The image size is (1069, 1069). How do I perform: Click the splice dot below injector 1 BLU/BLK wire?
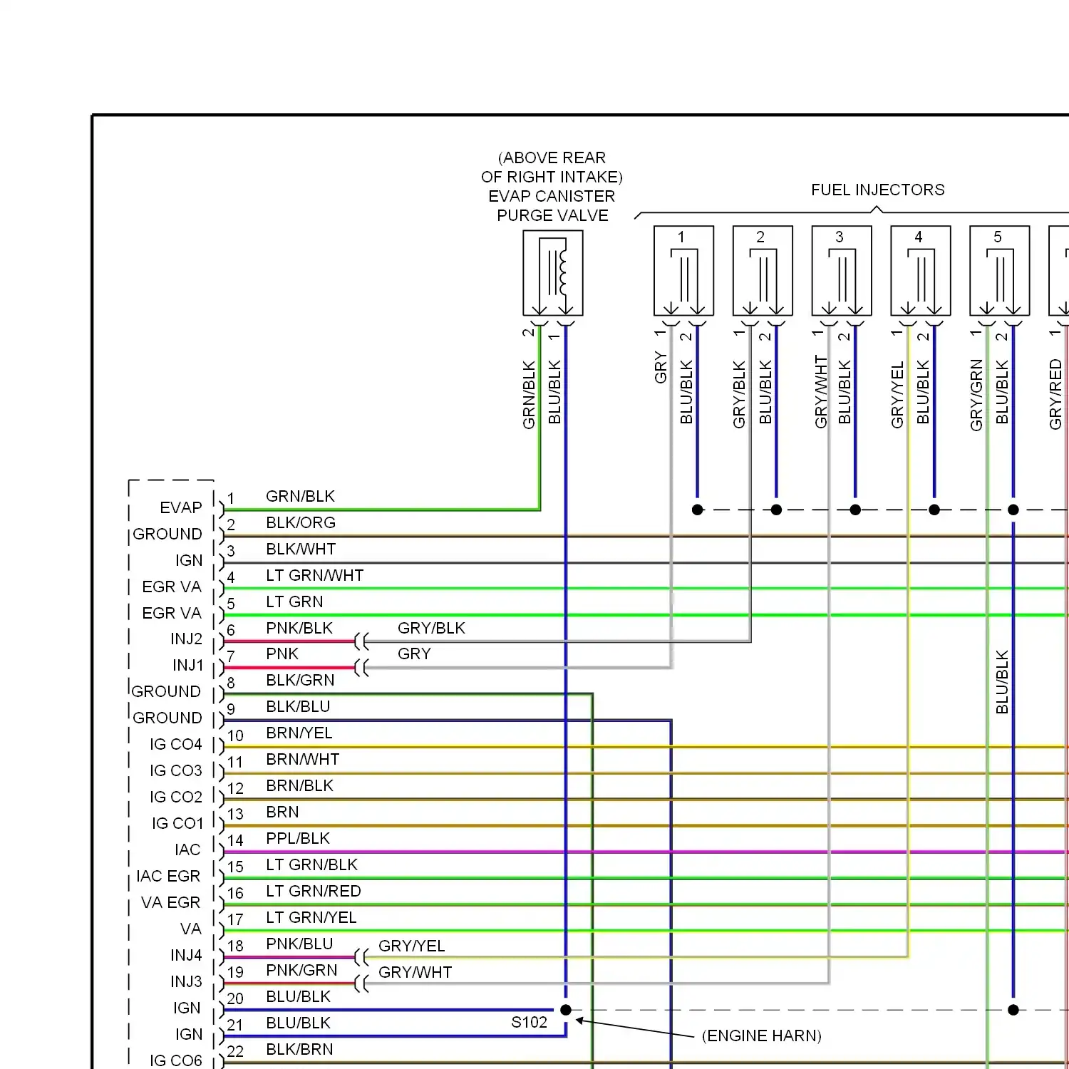pos(698,510)
